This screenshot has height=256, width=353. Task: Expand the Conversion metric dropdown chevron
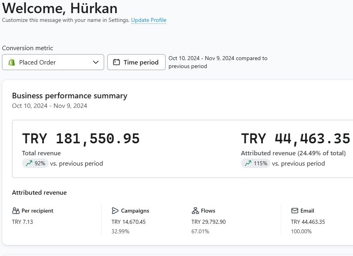pyautogui.click(x=96, y=62)
